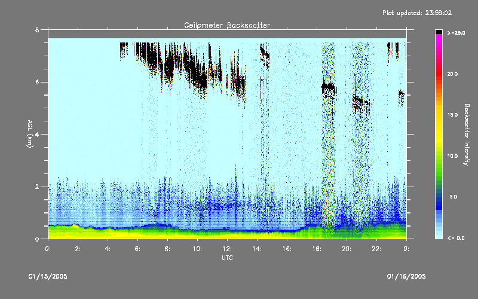
Task: Select the UTC x-axis label
Action: click(227, 258)
